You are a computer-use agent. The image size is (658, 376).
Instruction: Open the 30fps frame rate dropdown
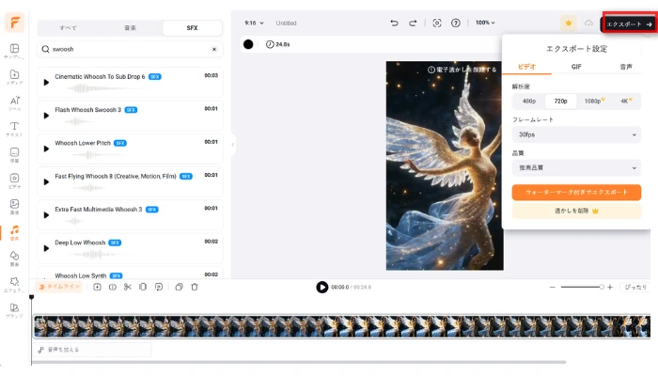pos(576,134)
